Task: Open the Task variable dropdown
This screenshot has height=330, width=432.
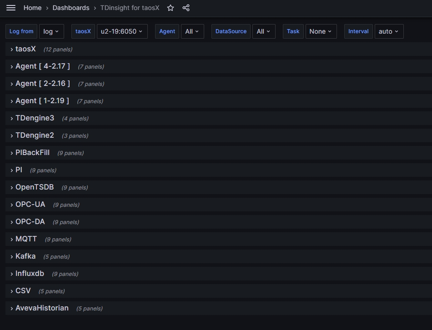Action: pos(321,31)
